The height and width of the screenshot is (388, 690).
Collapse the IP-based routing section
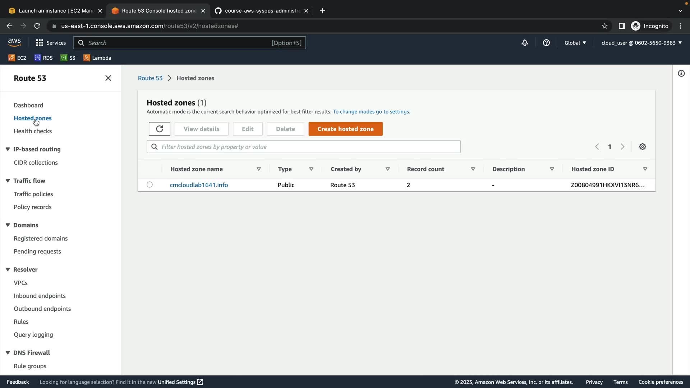coord(8,149)
